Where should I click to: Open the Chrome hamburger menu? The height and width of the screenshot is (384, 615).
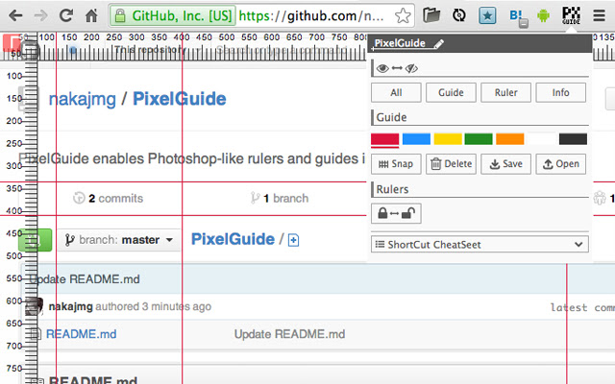click(599, 15)
